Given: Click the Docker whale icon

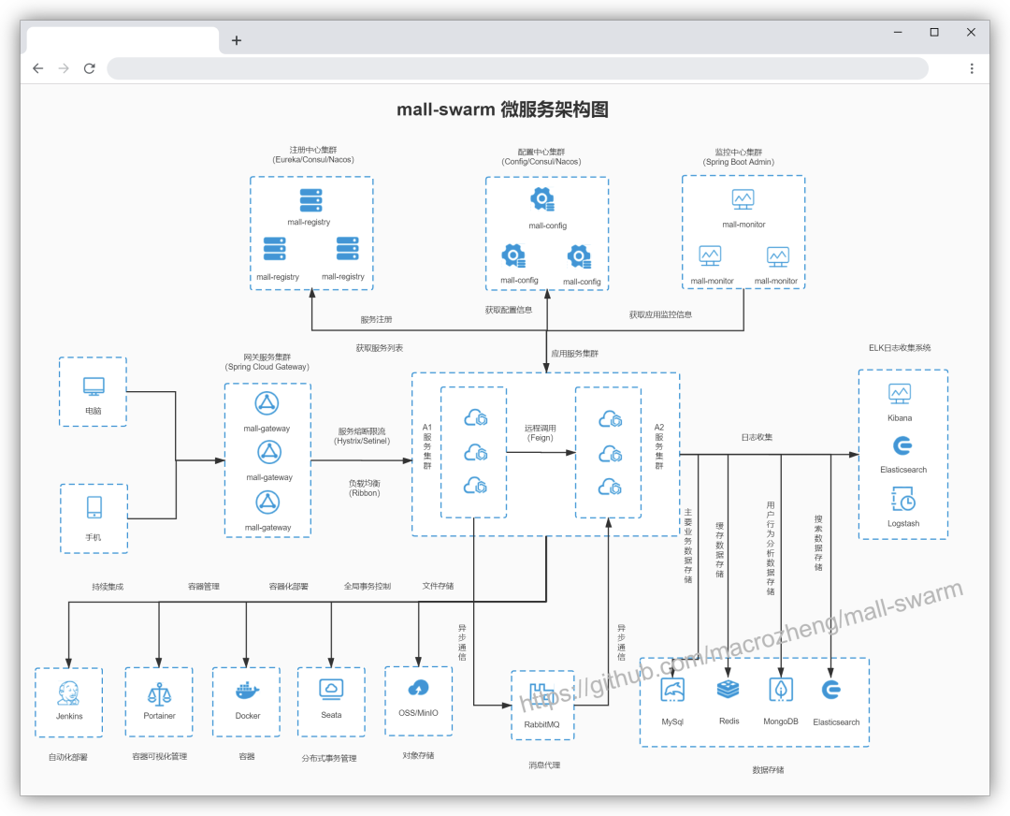Looking at the screenshot, I should click(x=247, y=691).
